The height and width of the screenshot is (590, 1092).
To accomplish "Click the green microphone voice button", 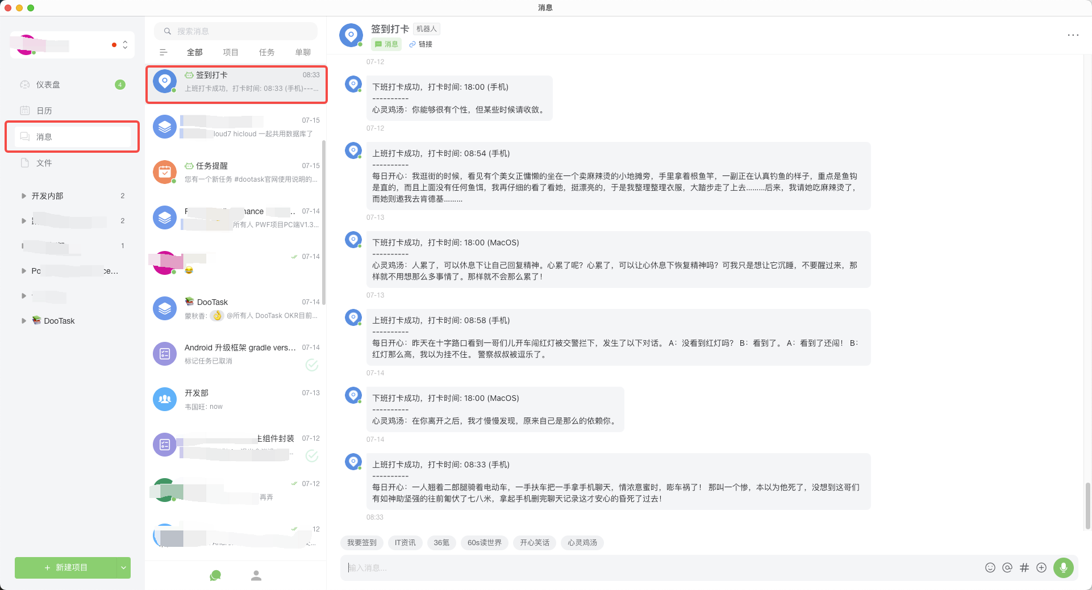I will point(1064,567).
